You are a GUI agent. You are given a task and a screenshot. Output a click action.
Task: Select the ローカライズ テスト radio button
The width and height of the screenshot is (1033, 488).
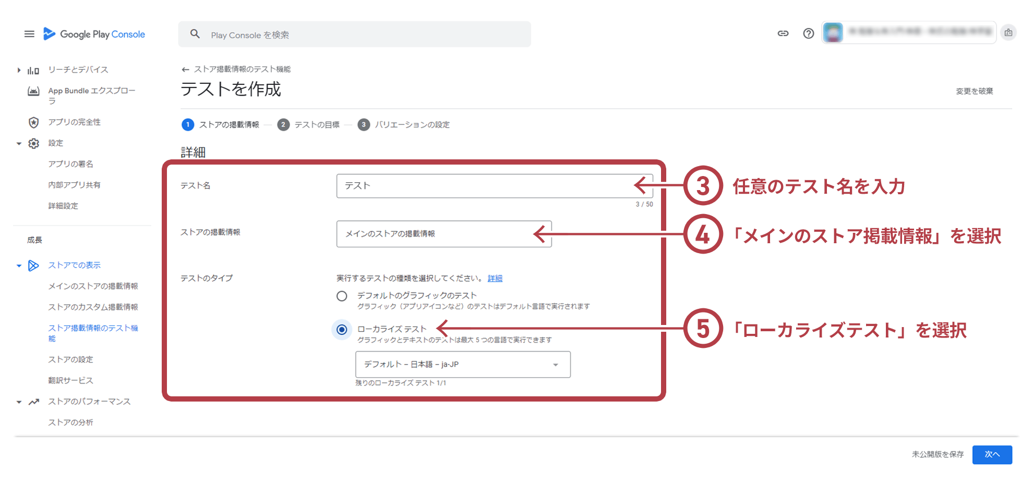tap(342, 330)
